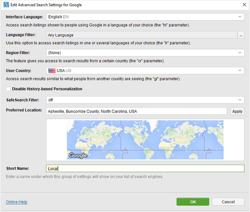Open the User Country dropdown
Screen dimensions: 250x212
(145, 71)
